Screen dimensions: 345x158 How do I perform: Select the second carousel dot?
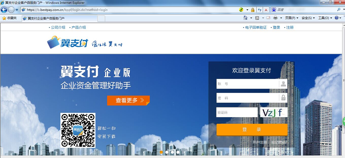tap(167, 152)
